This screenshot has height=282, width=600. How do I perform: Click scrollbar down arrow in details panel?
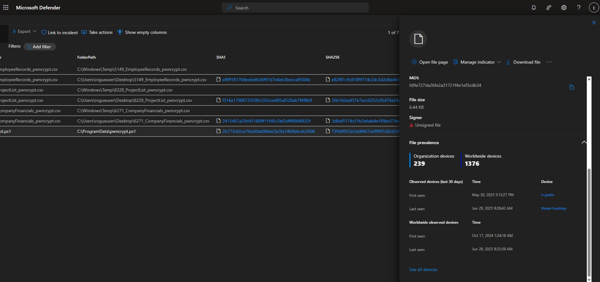(589, 280)
